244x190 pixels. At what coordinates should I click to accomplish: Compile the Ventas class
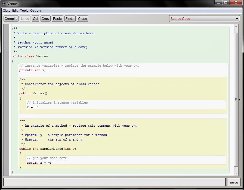coord(11,18)
